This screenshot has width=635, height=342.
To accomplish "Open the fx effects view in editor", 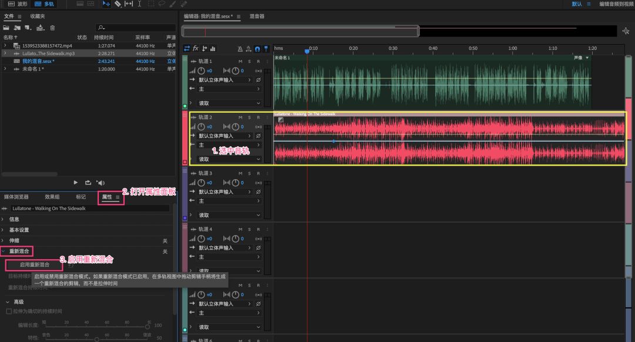I will point(196,49).
